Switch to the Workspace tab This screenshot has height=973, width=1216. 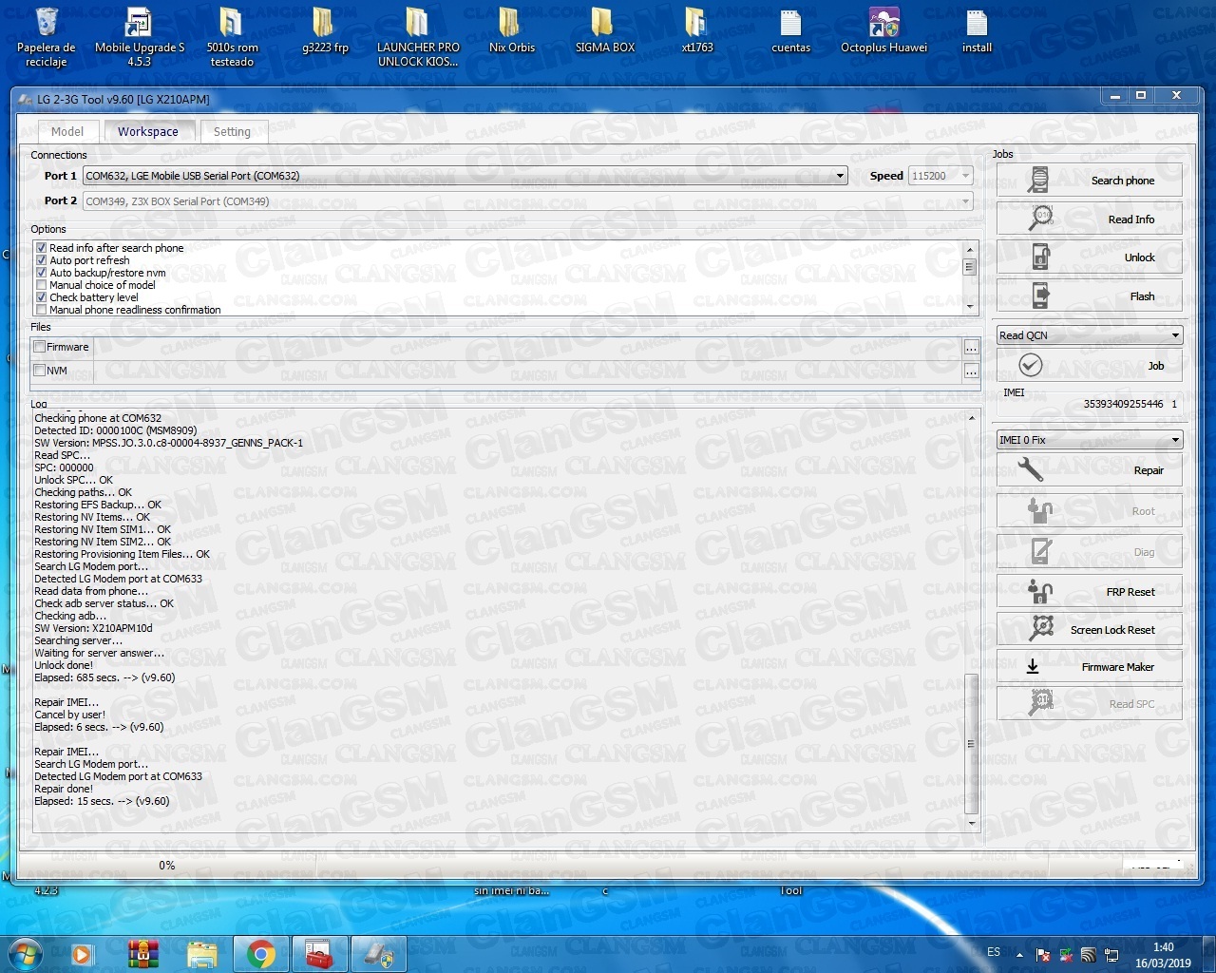click(148, 131)
